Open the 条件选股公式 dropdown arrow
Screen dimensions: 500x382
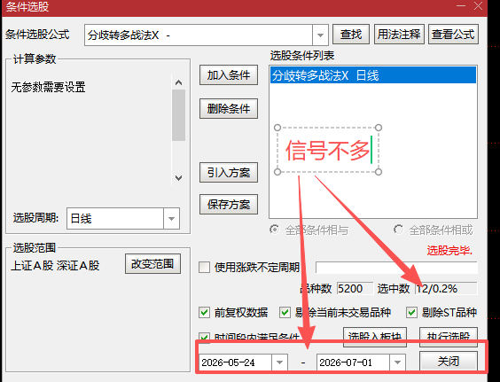click(320, 35)
